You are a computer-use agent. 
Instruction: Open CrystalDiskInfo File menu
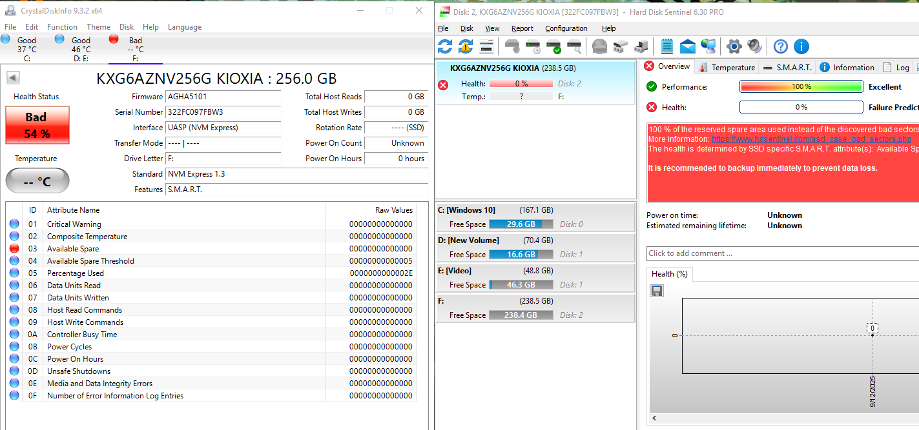click(10, 27)
